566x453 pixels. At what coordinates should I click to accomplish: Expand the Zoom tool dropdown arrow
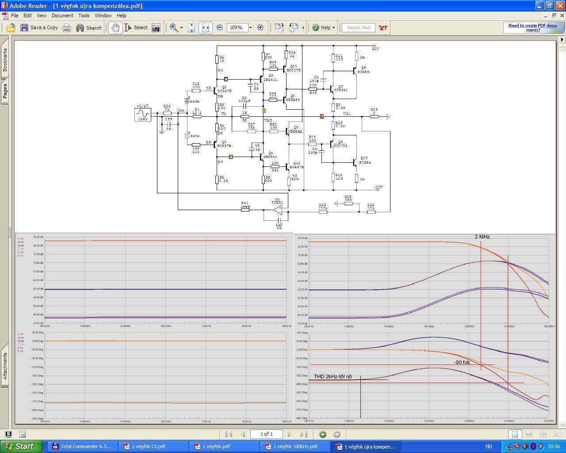coord(181,28)
